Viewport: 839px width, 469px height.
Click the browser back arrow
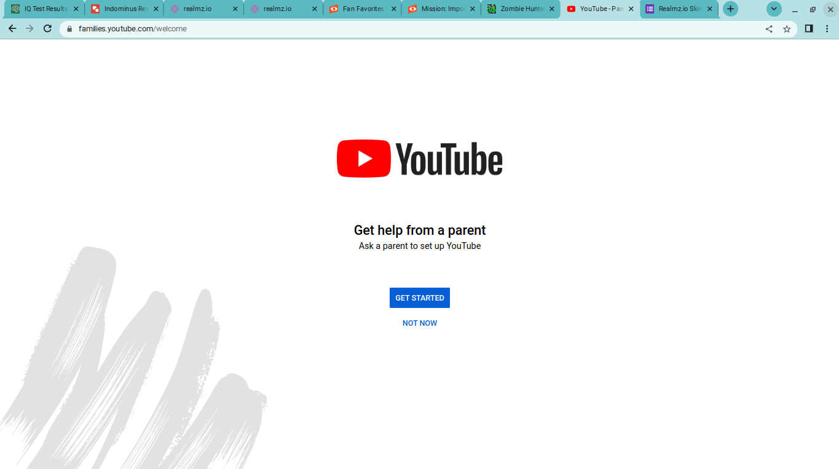click(12, 29)
